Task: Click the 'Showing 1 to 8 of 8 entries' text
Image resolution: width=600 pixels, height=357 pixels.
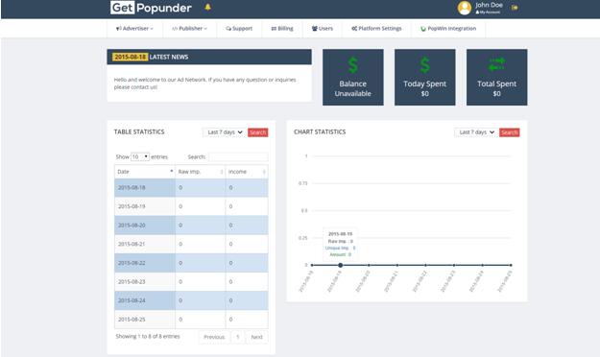Action: pyautogui.click(x=148, y=336)
